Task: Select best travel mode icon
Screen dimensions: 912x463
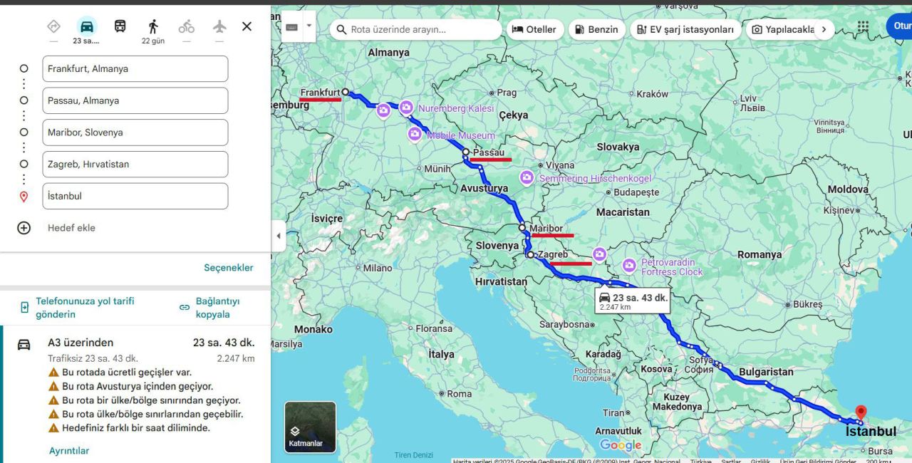Action: 53,26
